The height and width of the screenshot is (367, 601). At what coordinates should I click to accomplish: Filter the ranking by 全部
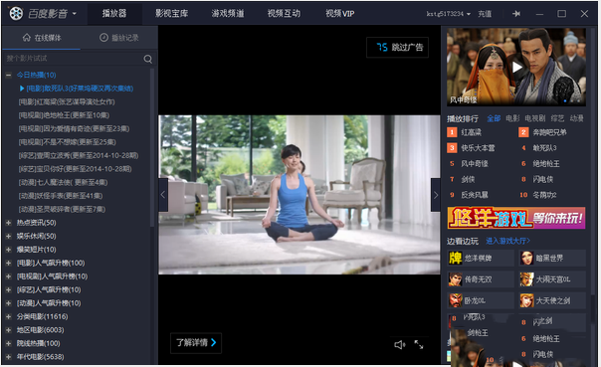[x=494, y=118]
